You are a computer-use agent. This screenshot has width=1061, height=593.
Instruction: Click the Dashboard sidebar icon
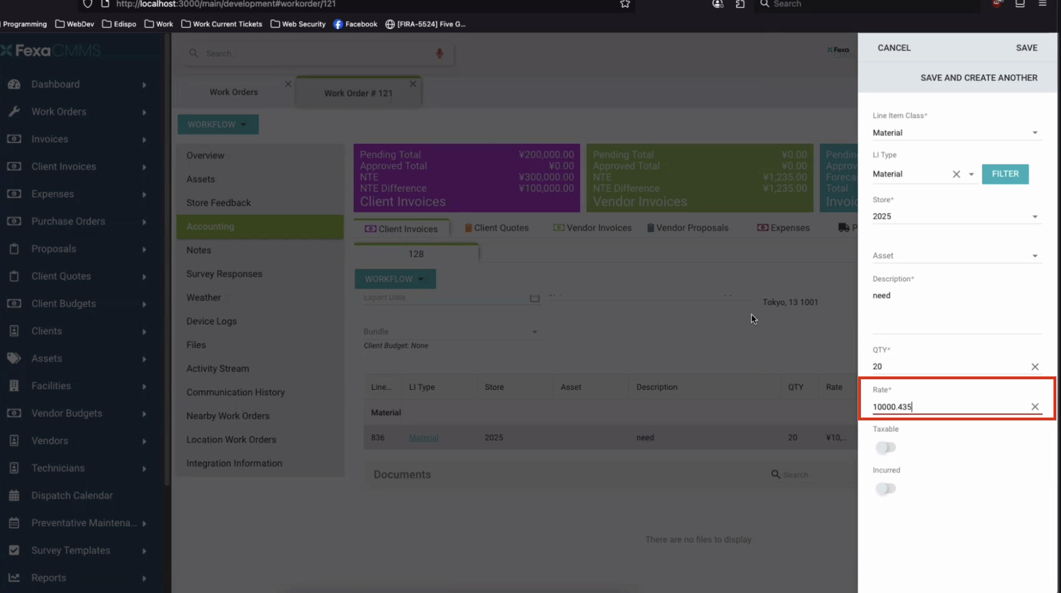coord(14,85)
